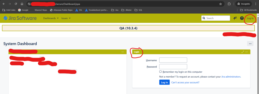The width and height of the screenshot is (259, 94).
Task: Click into the Username field
Action: click(x=173, y=60)
